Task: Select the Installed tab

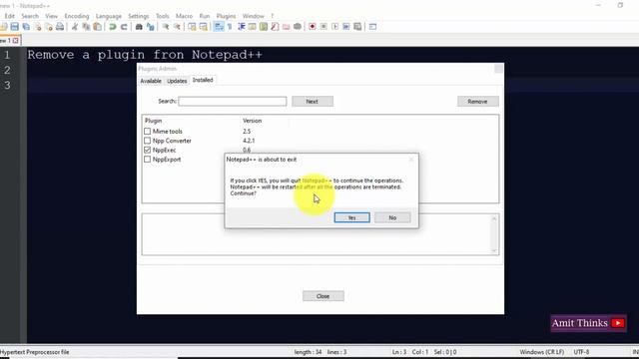Action: 203,80
